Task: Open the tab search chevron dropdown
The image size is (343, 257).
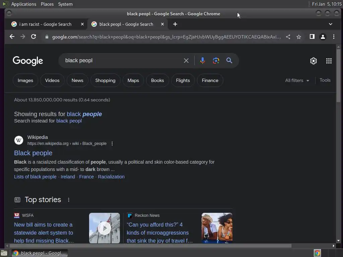Action: tap(331, 24)
